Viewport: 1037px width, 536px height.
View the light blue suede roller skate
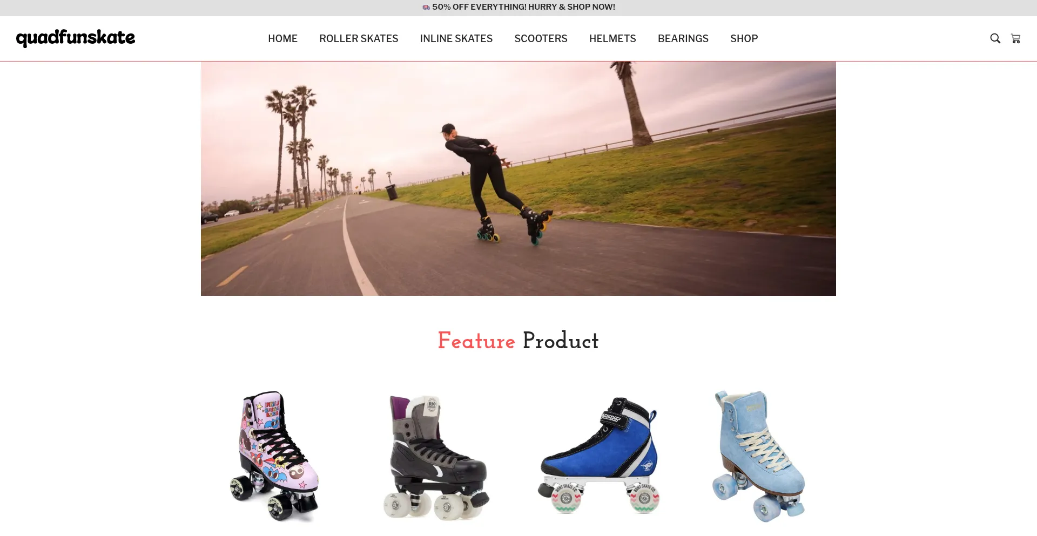coord(759,456)
